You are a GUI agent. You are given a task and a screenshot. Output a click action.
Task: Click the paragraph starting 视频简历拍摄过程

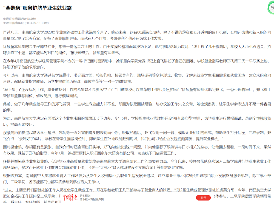(137, 136)
